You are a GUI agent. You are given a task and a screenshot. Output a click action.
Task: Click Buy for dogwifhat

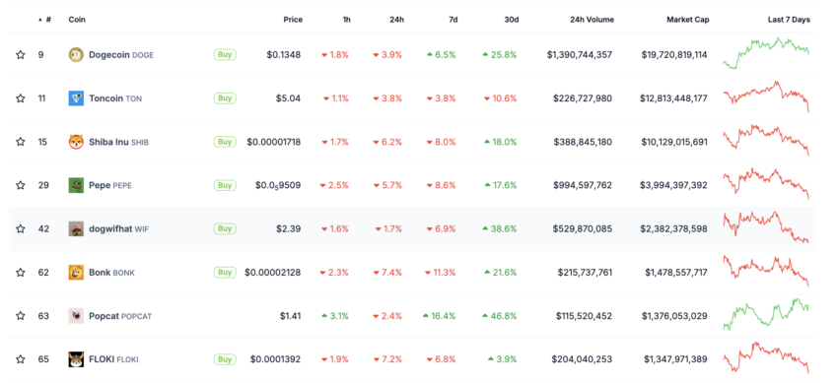(x=225, y=228)
